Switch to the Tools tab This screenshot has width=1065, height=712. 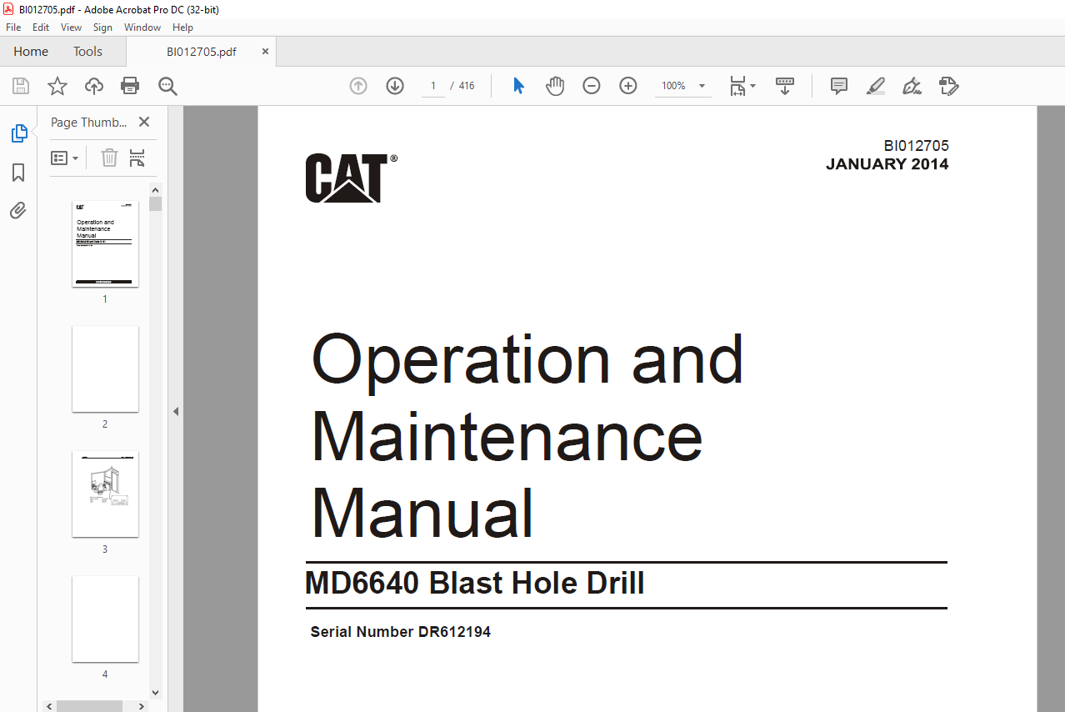[x=87, y=51]
